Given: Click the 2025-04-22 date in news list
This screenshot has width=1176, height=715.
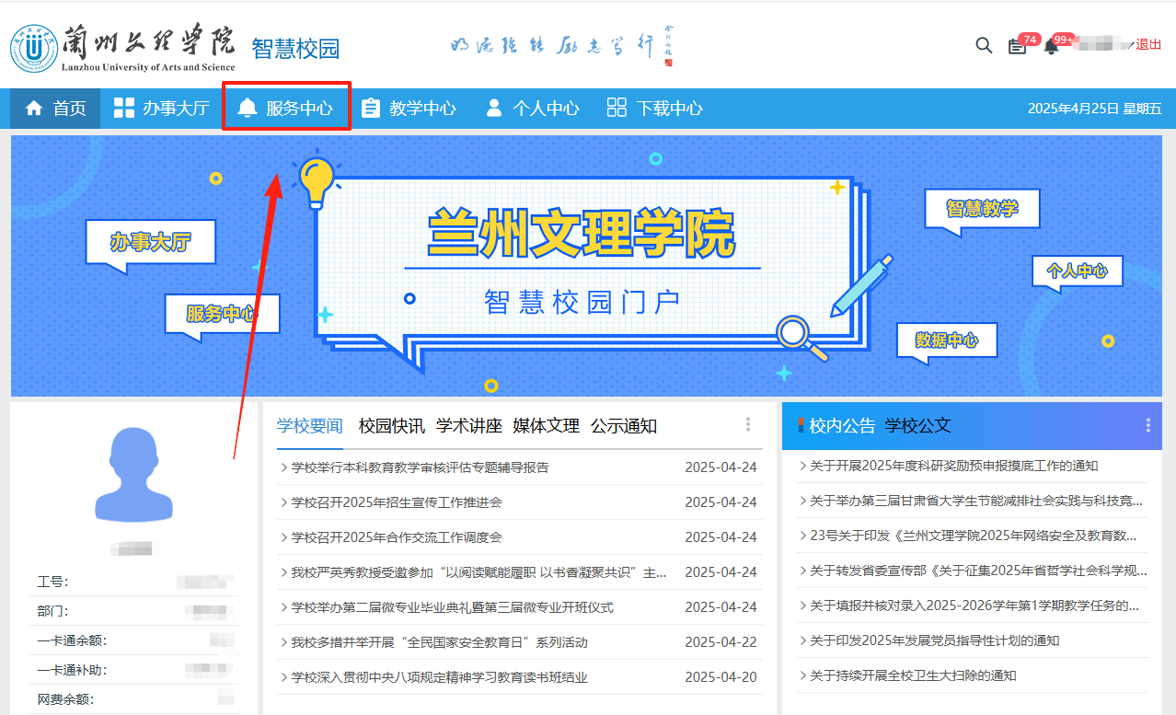Looking at the screenshot, I should pyautogui.click(x=721, y=642).
